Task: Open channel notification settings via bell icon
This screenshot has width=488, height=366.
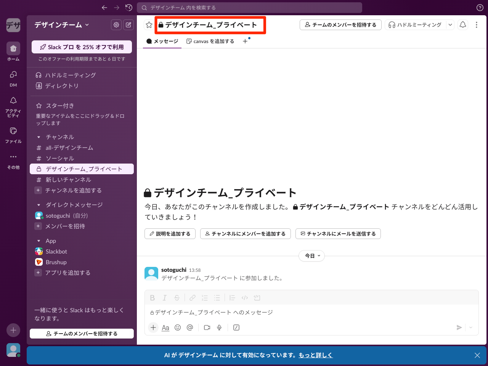Action: coord(463,24)
